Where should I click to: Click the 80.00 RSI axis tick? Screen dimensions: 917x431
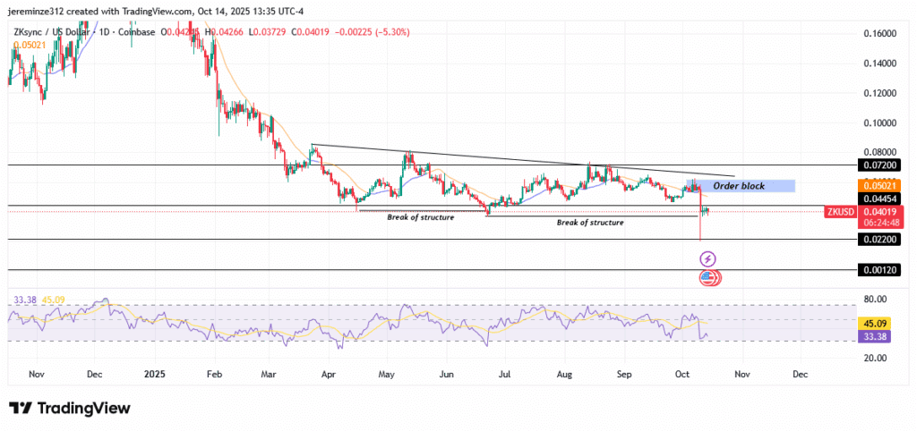click(878, 299)
